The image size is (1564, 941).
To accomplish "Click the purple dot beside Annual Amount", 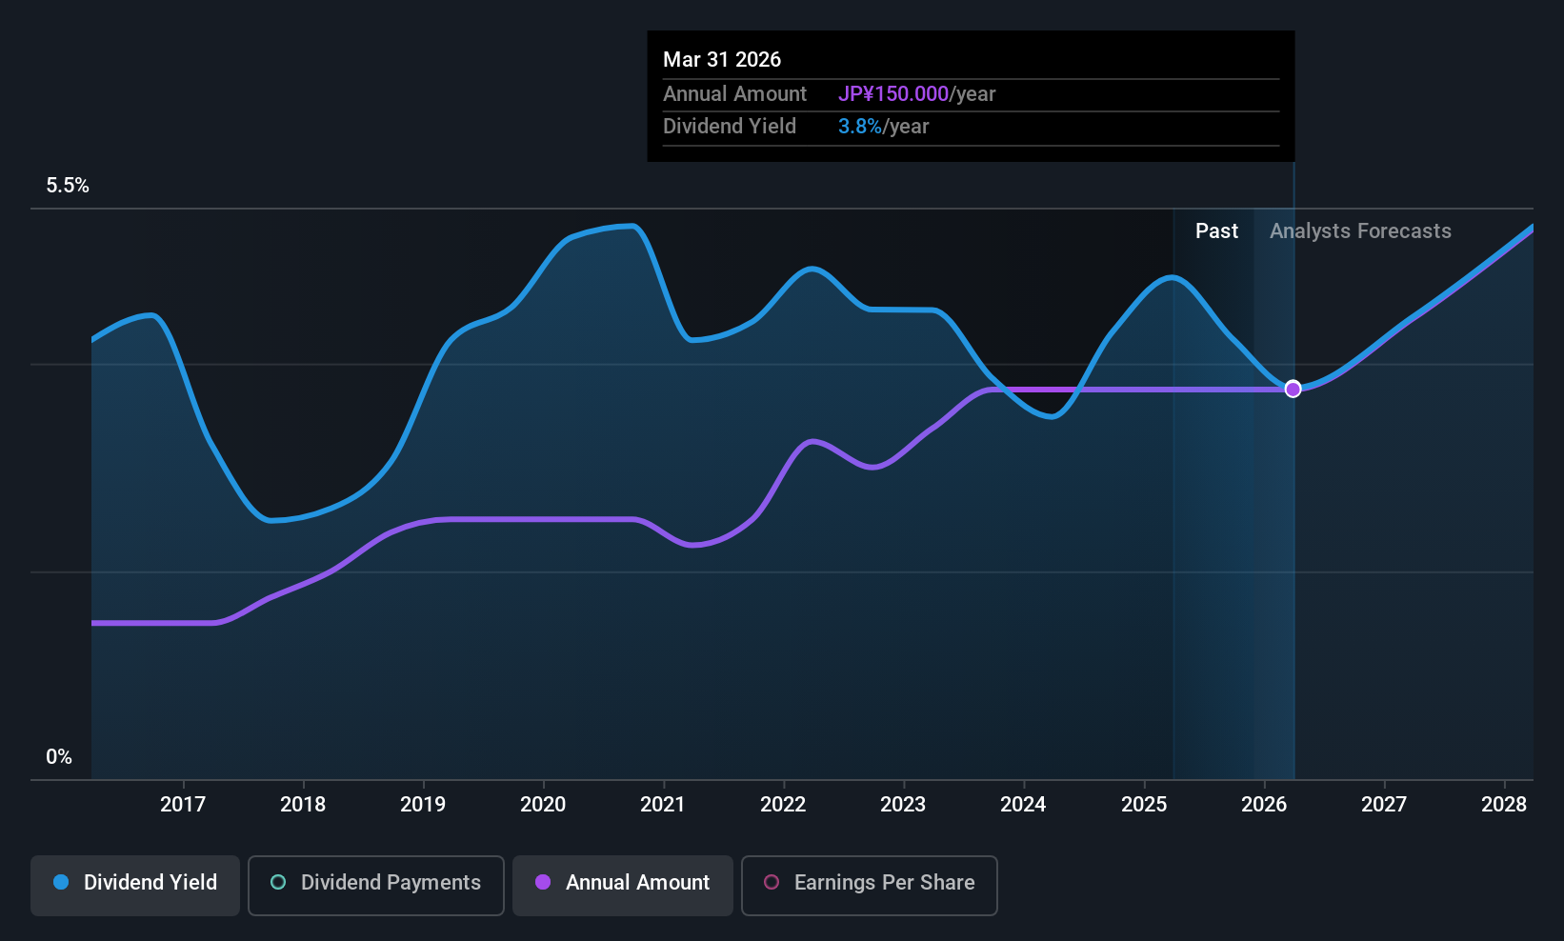I will [x=543, y=883].
